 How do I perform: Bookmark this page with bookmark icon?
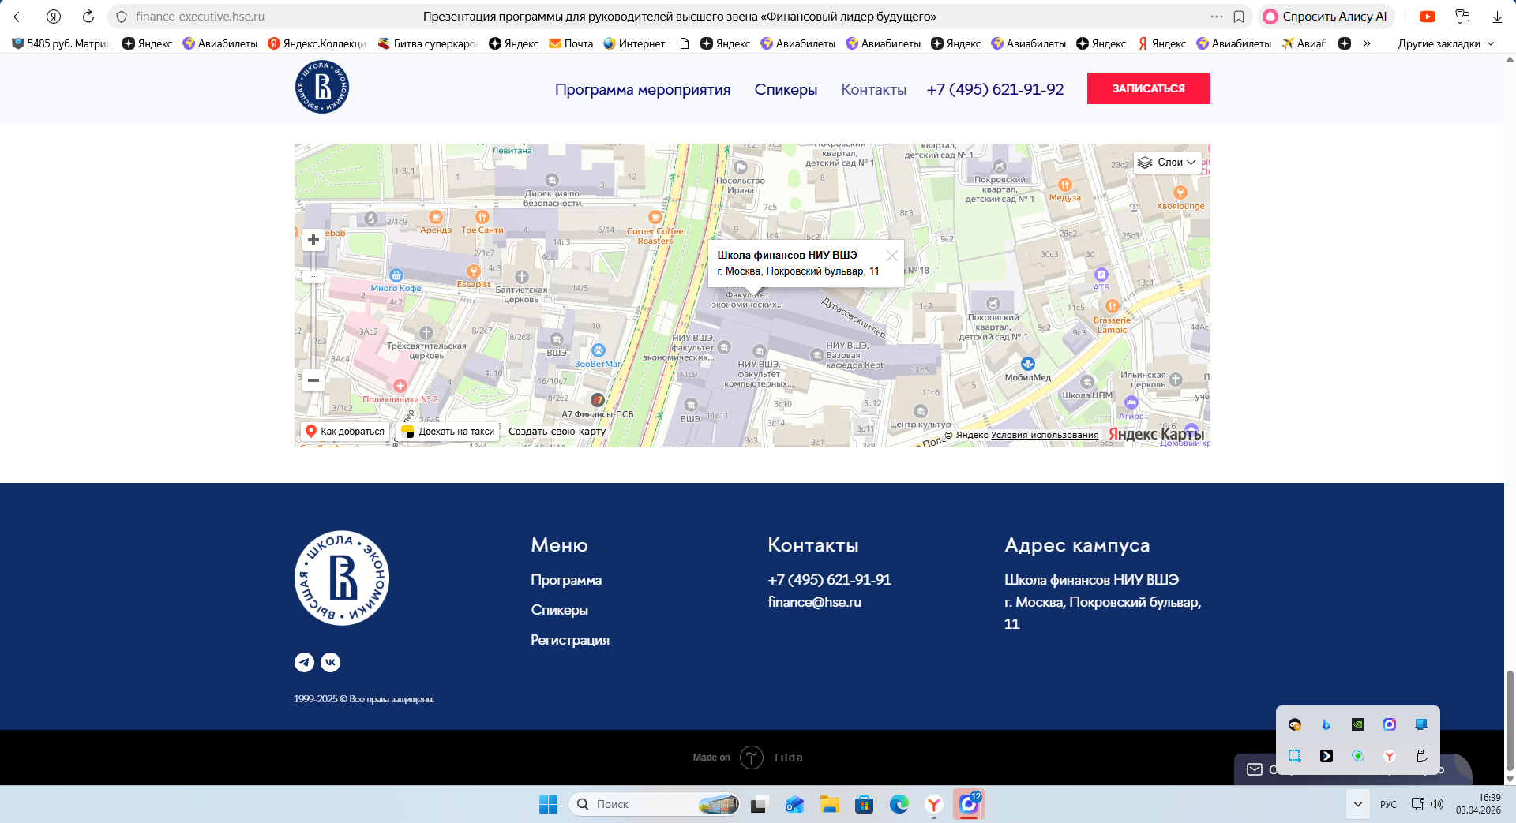click(1239, 17)
